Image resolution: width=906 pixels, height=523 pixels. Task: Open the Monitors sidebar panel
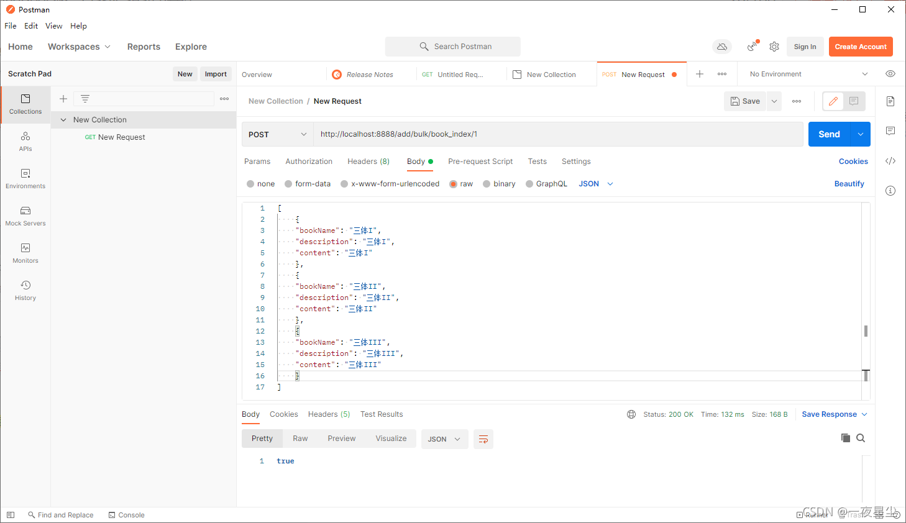point(25,253)
